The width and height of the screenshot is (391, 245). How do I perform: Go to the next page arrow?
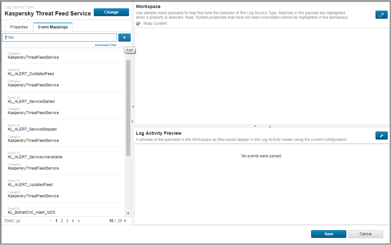[79, 221]
